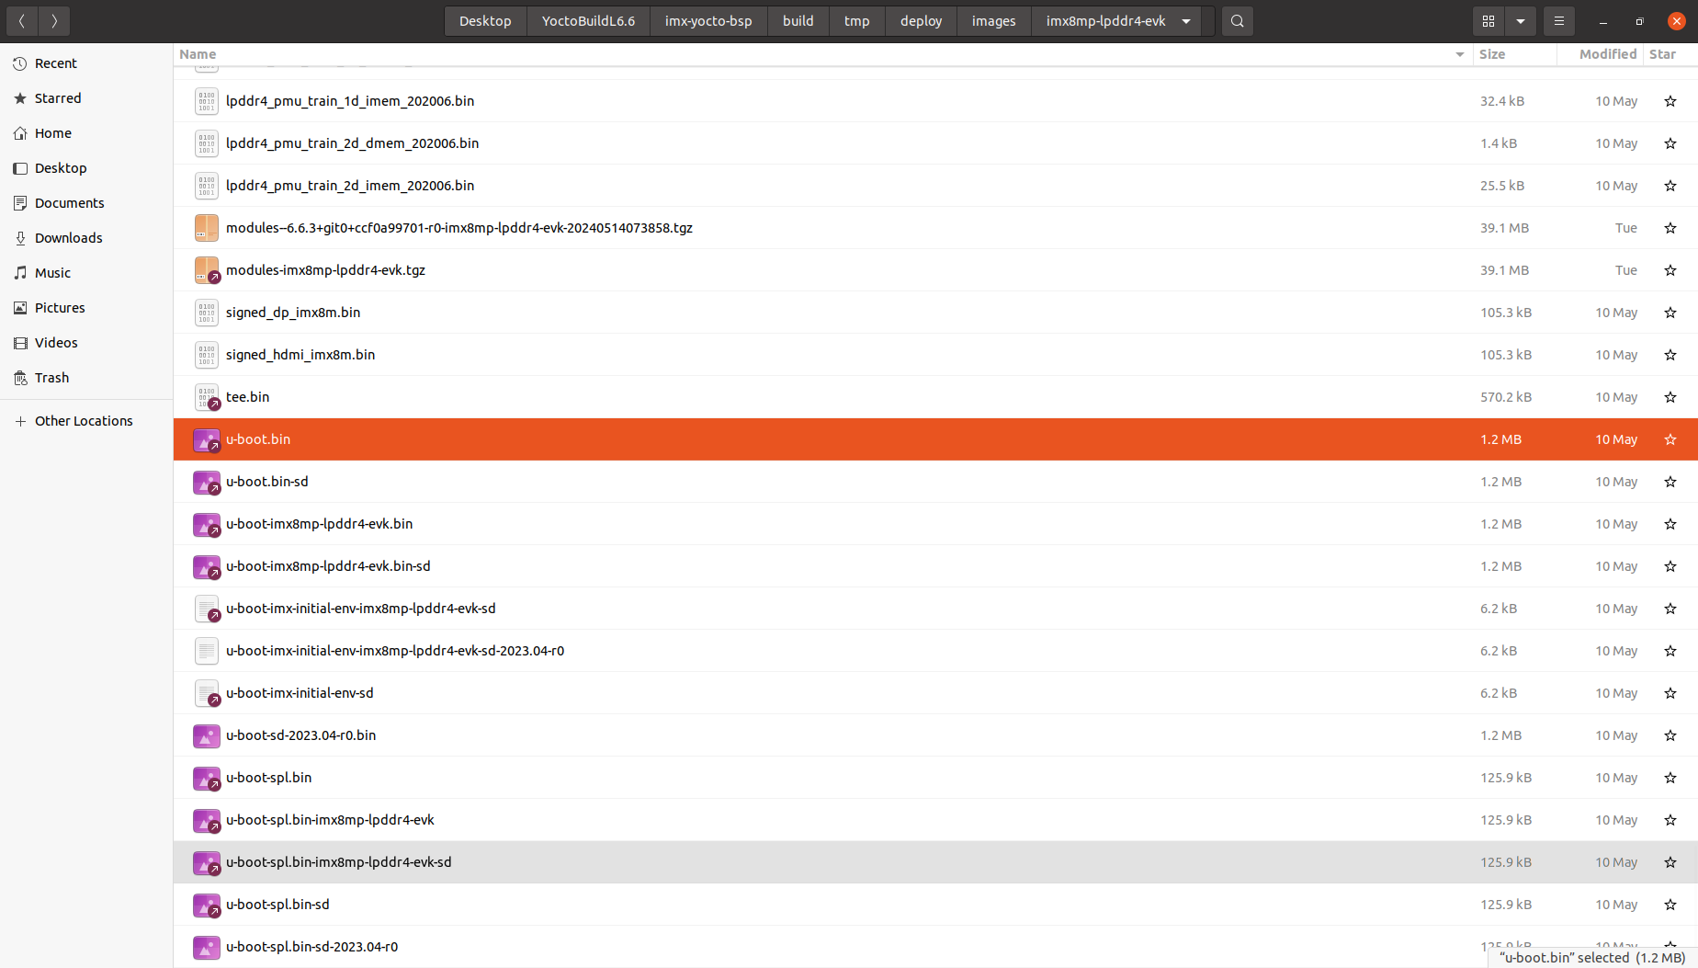Image resolution: width=1698 pixels, height=968 pixels.
Task: Open the imx8mp-lpddr4-evk breadcrumb dropdown
Action: (1185, 20)
